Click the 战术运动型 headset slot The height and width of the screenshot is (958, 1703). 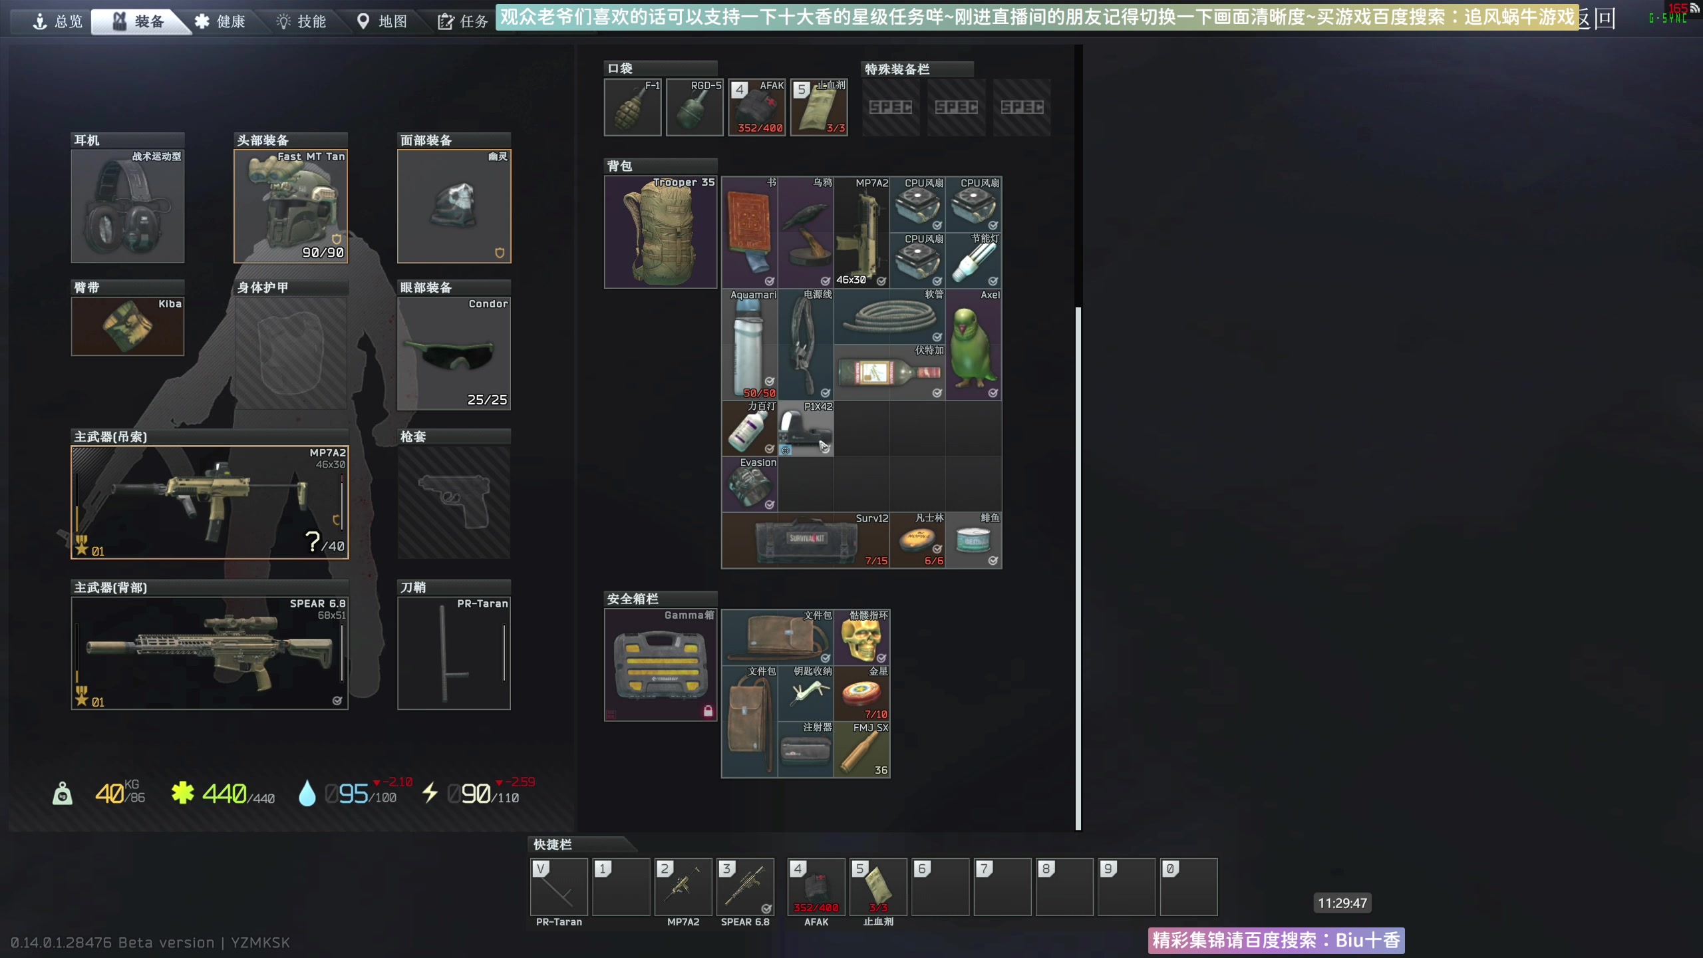[x=128, y=206]
